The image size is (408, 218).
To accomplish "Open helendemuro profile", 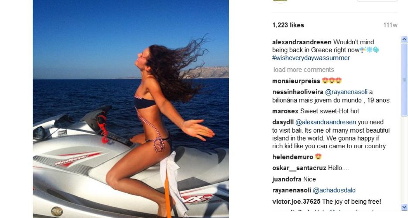I will point(293,157).
